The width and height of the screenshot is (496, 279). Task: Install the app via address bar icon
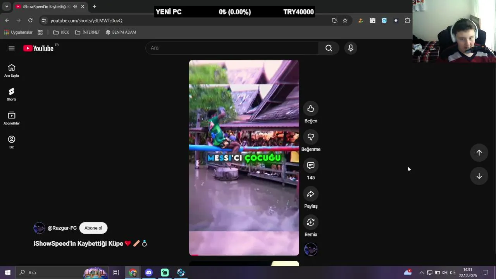(x=334, y=21)
